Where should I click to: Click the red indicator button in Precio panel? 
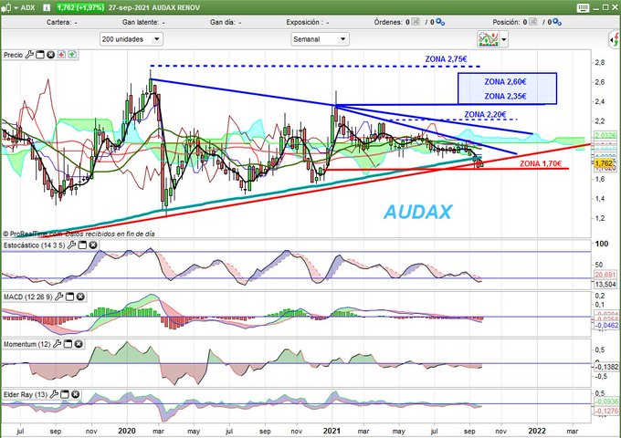click(x=61, y=55)
